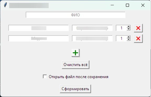Click the first row left text field
This screenshot has height=97, width=151.
pyautogui.click(x=38, y=28)
